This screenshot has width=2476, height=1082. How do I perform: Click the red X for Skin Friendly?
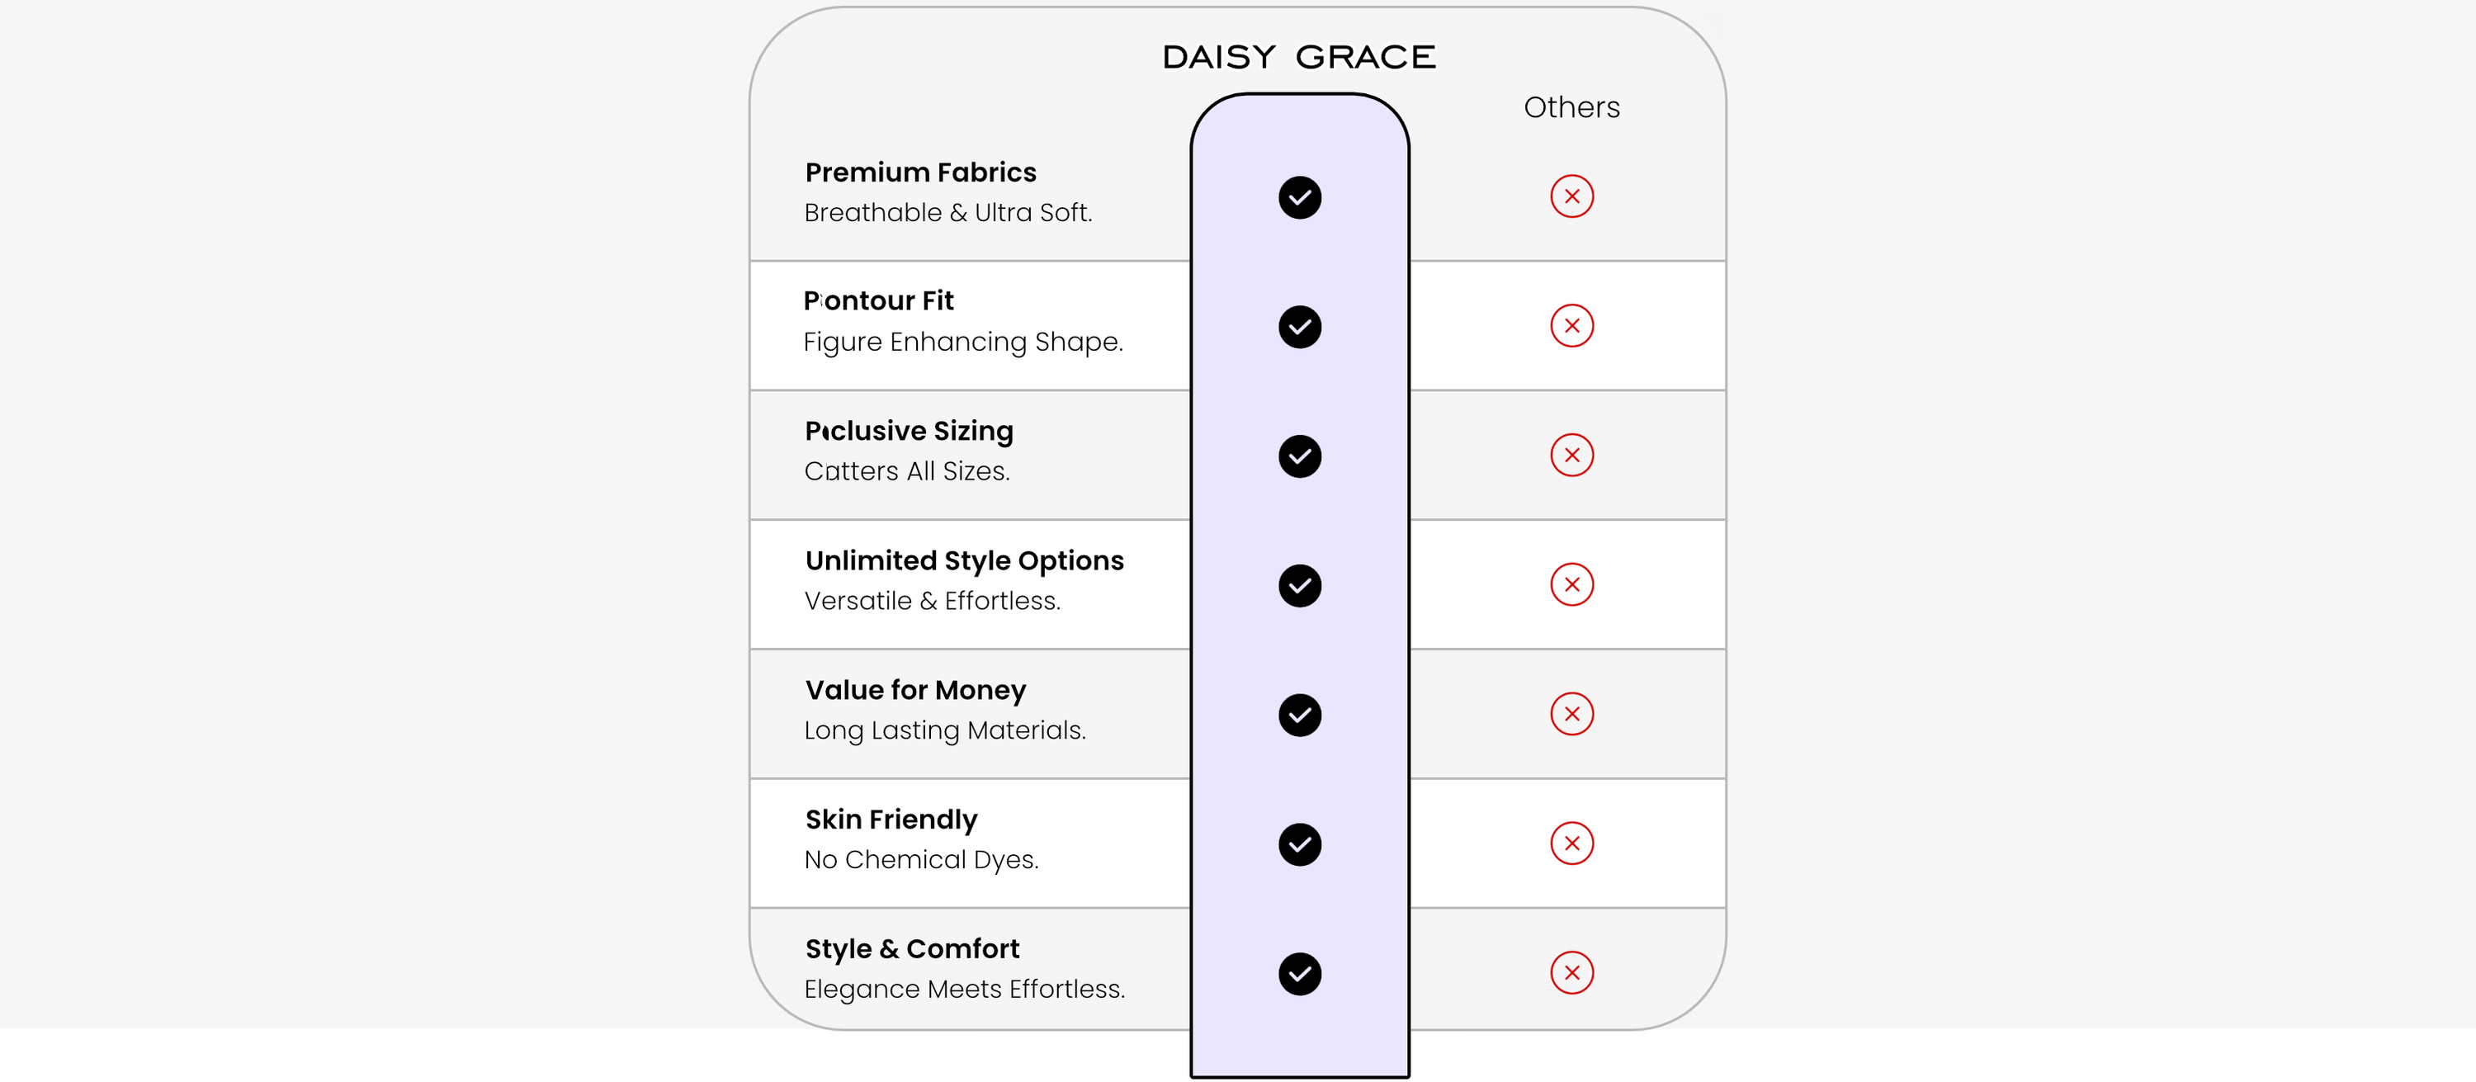(1571, 843)
